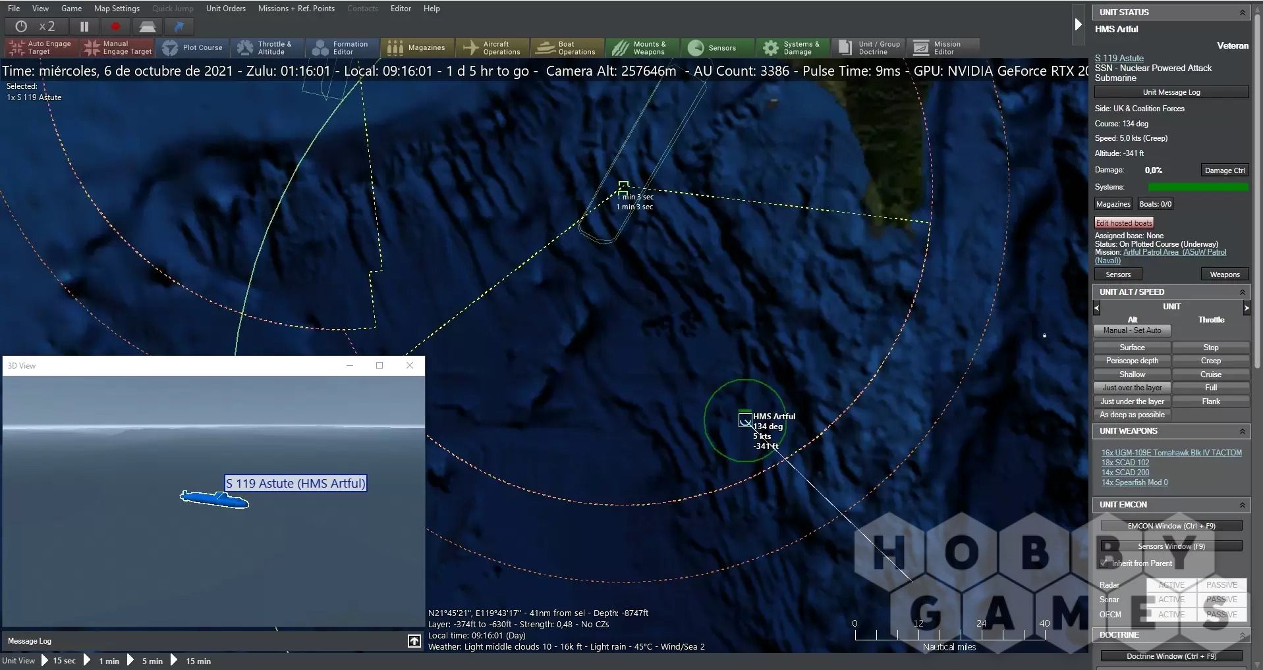Click the blue arrow toolbar icon
The height and width of the screenshot is (670, 1263).
point(179,26)
